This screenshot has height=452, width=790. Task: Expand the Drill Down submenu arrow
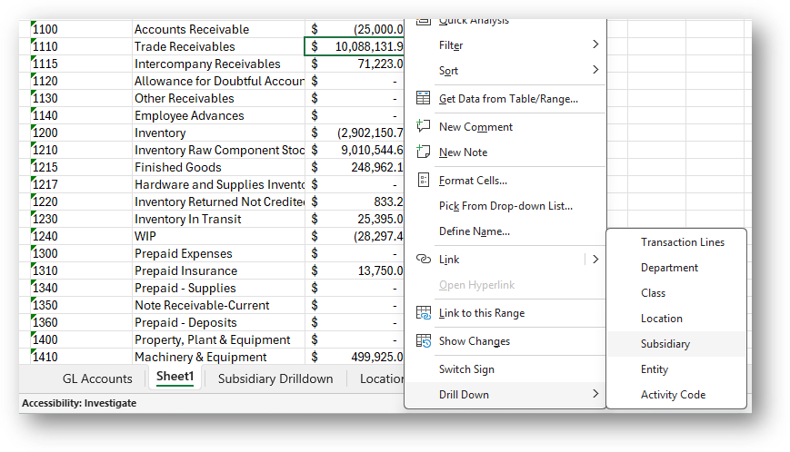click(595, 394)
